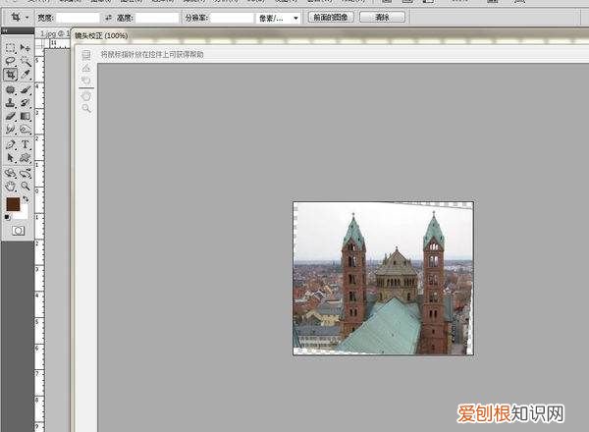Reset default foreground and background colors

click(8, 217)
